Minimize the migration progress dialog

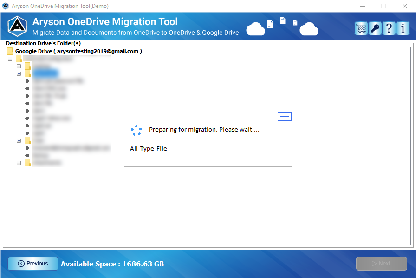(x=285, y=116)
